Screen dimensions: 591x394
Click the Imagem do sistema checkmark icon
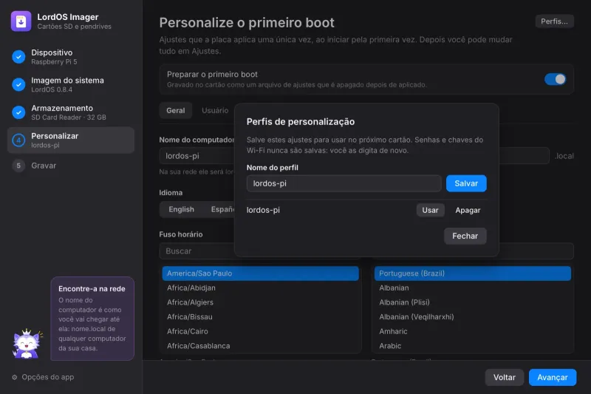click(x=18, y=84)
